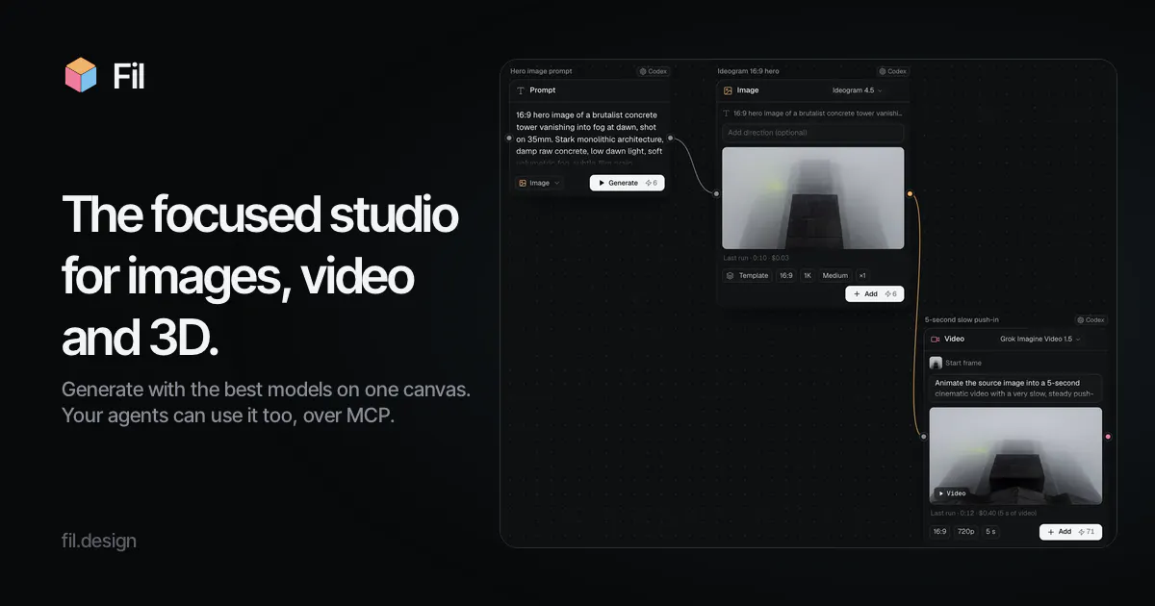Click the text icon beside the 16:9 hero prompt reference
The image size is (1155, 606).
pyautogui.click(x=728, y=114)
